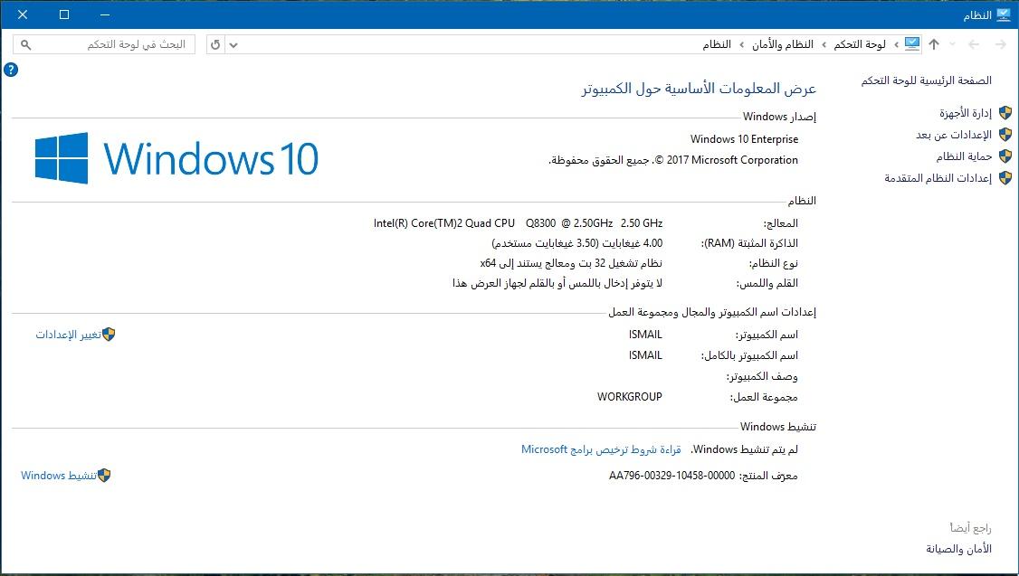Click the page heading عرض المعلومات الأساسية

point(699,89)
